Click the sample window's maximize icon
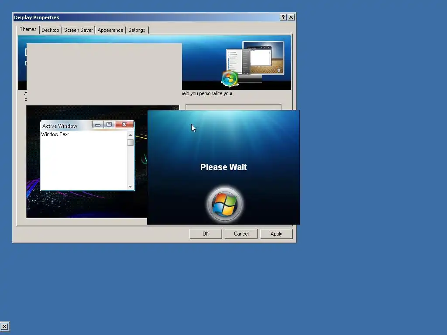Image resolution: width=447 pixels, height=335 pixels. pyautogui.click(x=109, y=124)
